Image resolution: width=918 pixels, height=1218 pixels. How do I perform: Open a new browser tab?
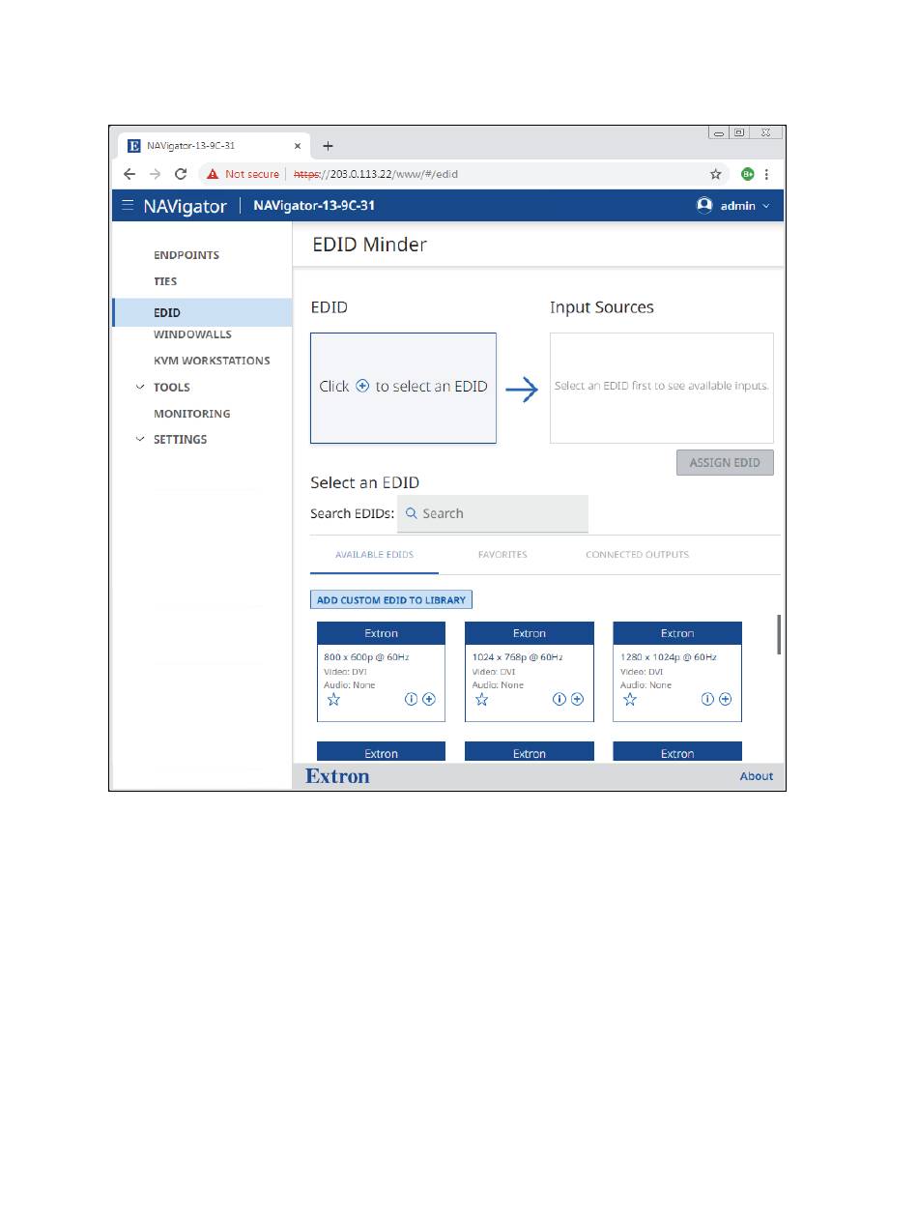[328, 146]
